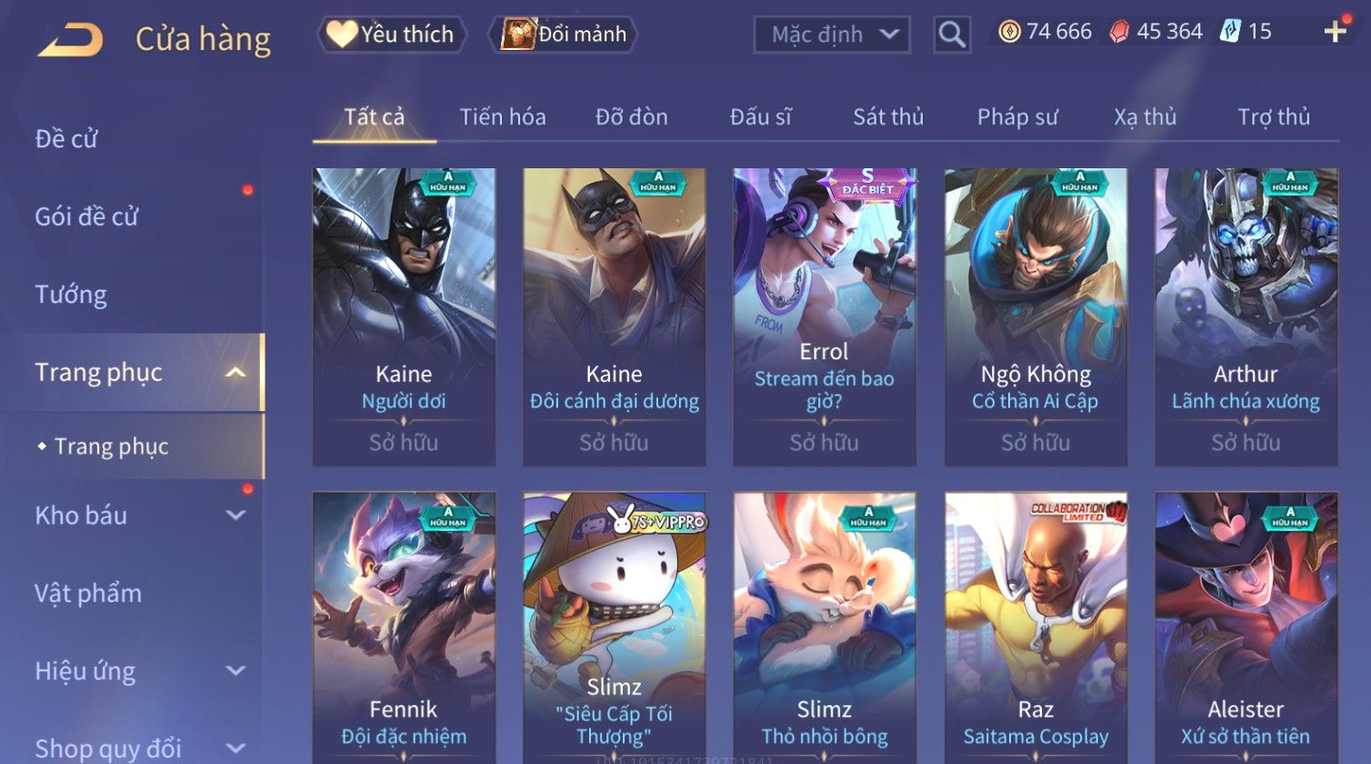This screenshot has height=764, width=1371.
Task: Go back using the gold arrow icon
Action: pyautogui.click(x=71, y=39)
